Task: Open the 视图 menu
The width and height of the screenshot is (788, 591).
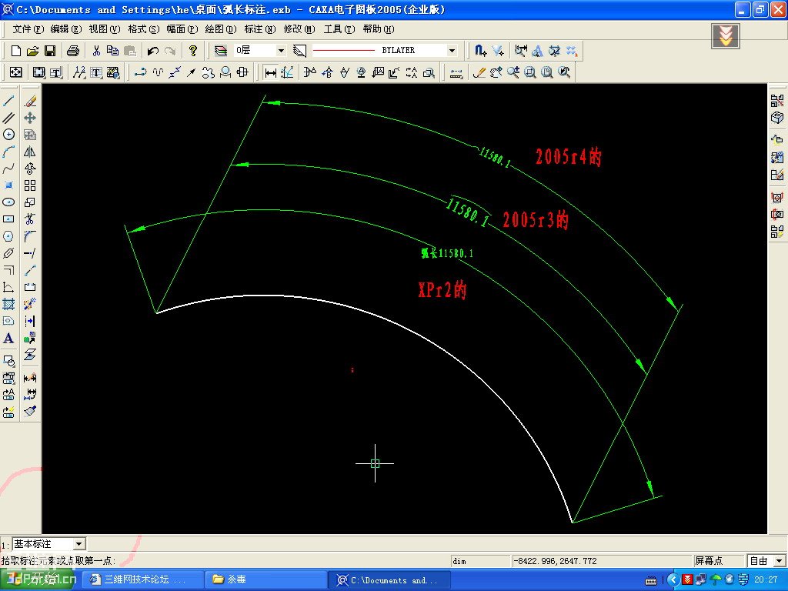Action: pyautogui.click(x=105, y=29)
